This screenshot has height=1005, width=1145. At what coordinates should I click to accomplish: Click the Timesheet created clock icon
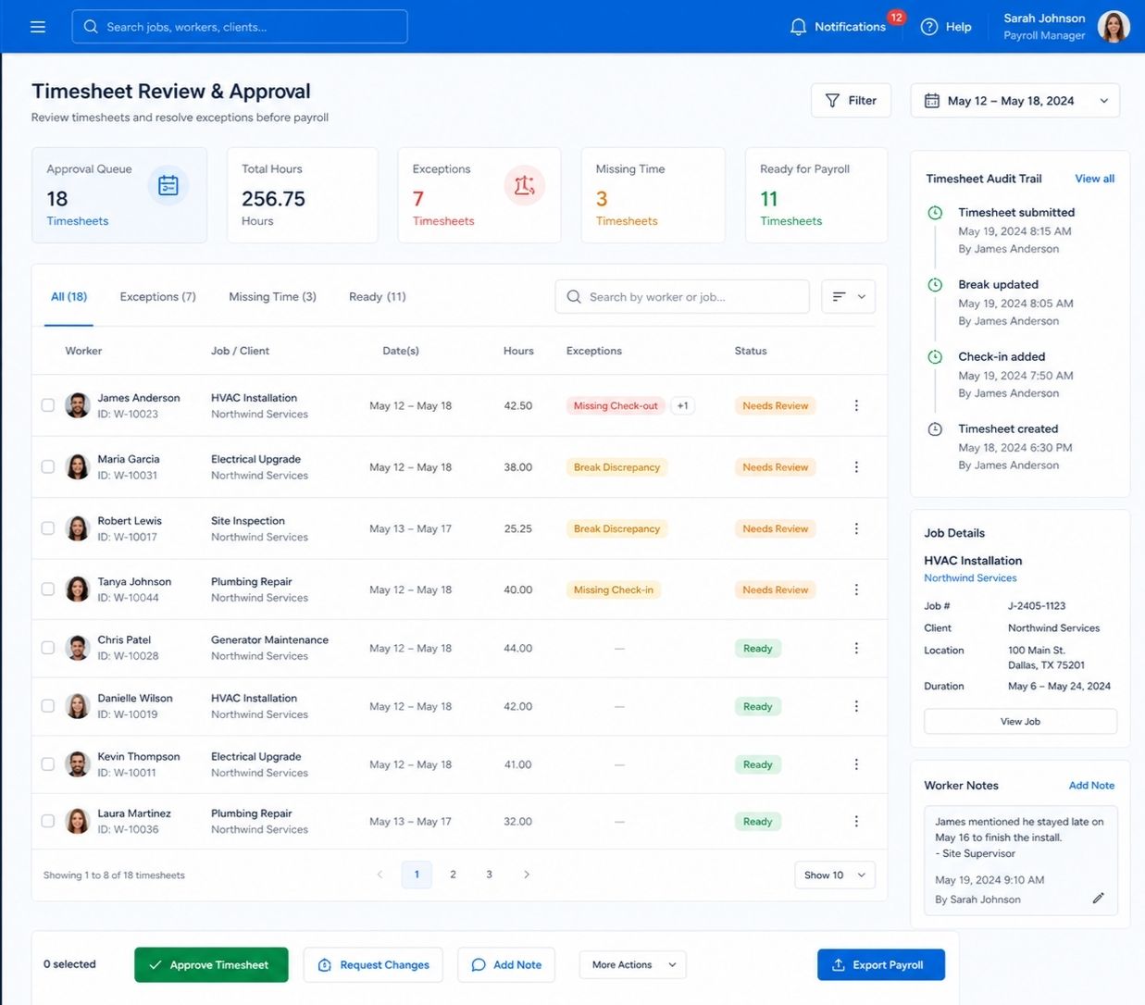tap(935, 429)
